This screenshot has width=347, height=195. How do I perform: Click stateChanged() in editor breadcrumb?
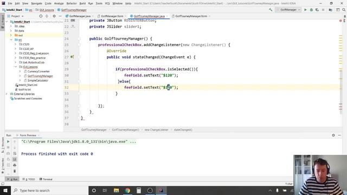[x=183, y=130]
